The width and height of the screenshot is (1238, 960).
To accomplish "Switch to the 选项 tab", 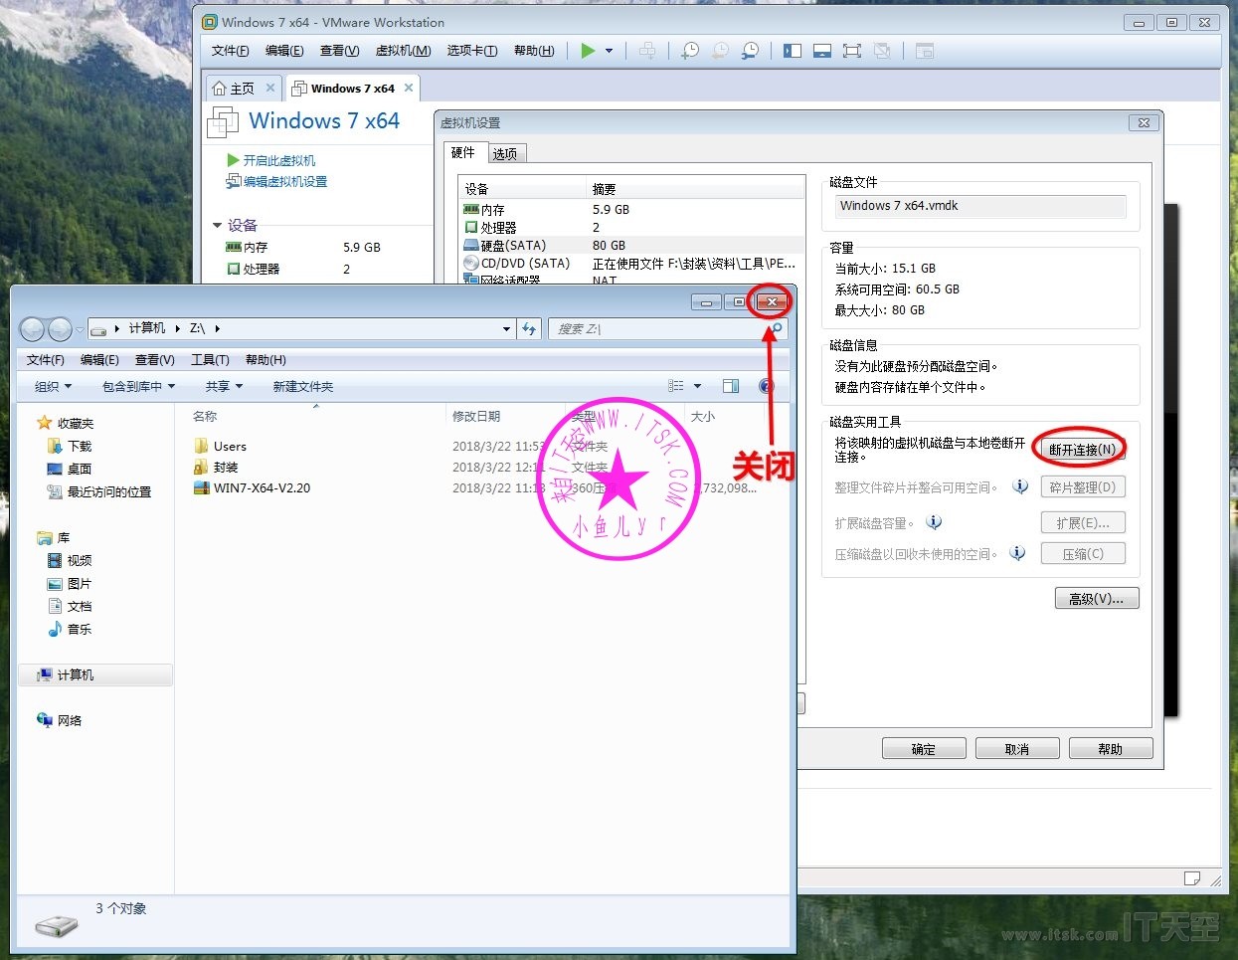I will (505, 153).
